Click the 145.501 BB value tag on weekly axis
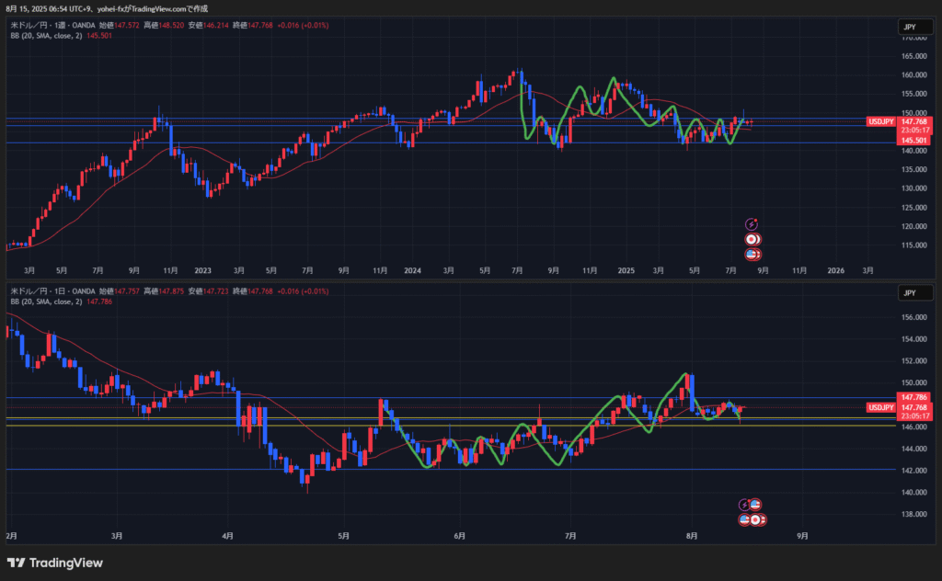This screenshot has width=942, height=581. 913,140
